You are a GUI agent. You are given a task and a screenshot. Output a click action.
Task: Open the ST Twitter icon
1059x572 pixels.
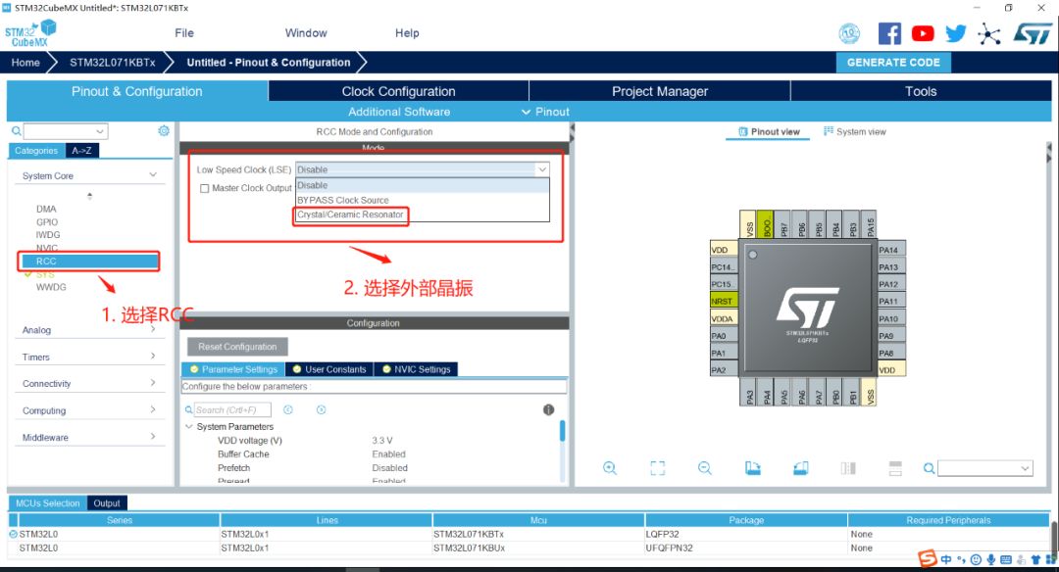[956, 33]
